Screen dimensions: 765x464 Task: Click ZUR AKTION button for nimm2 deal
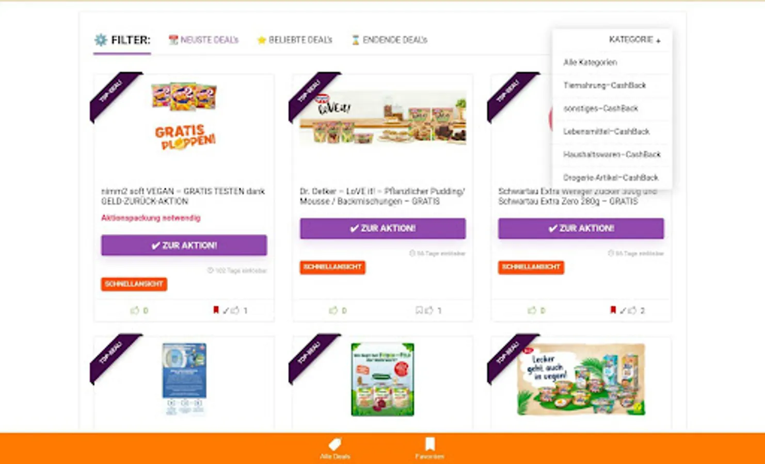184,245
